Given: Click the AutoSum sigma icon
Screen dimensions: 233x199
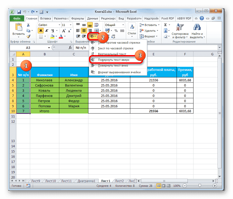Looking at the screenshot, I should tap(165, 25).
